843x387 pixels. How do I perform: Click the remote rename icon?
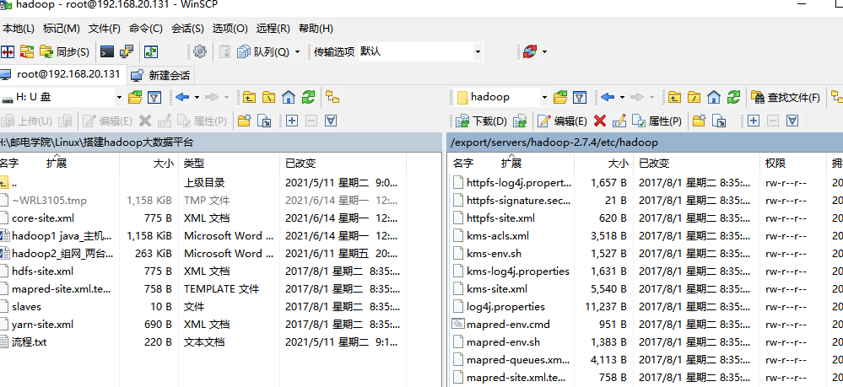pos(619,121)
